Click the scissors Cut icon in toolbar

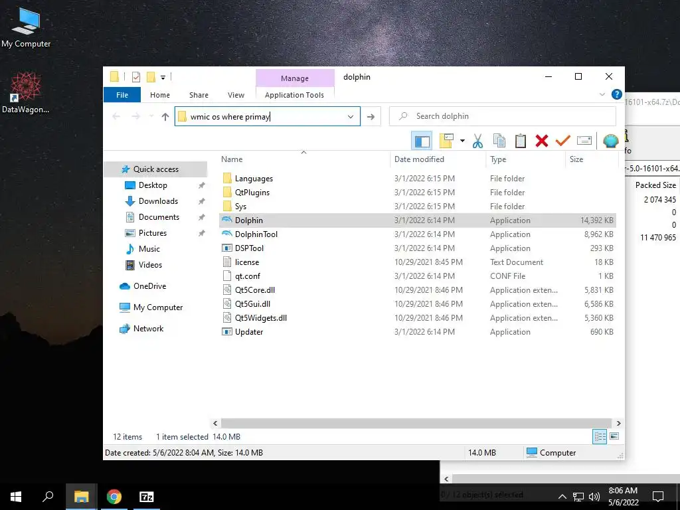[x=477, y=141]
